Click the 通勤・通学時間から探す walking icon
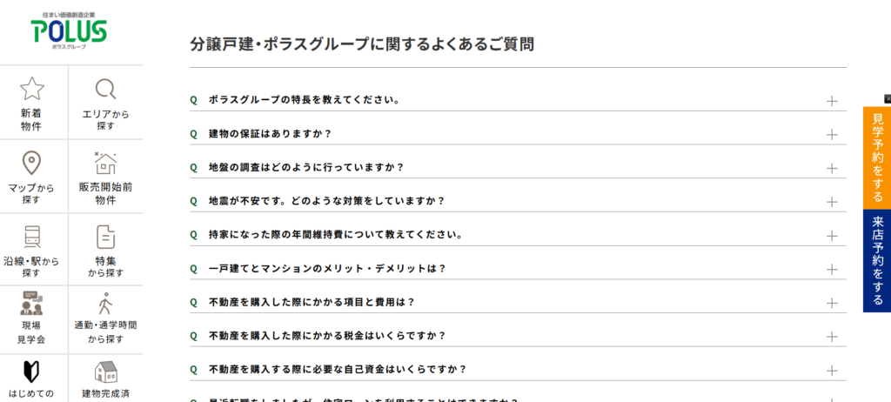 coord(105,304)
